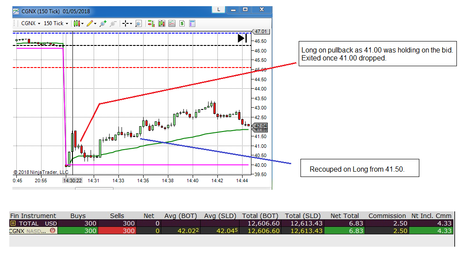
Task: Click the Commission column header
Action: [387, 216]
